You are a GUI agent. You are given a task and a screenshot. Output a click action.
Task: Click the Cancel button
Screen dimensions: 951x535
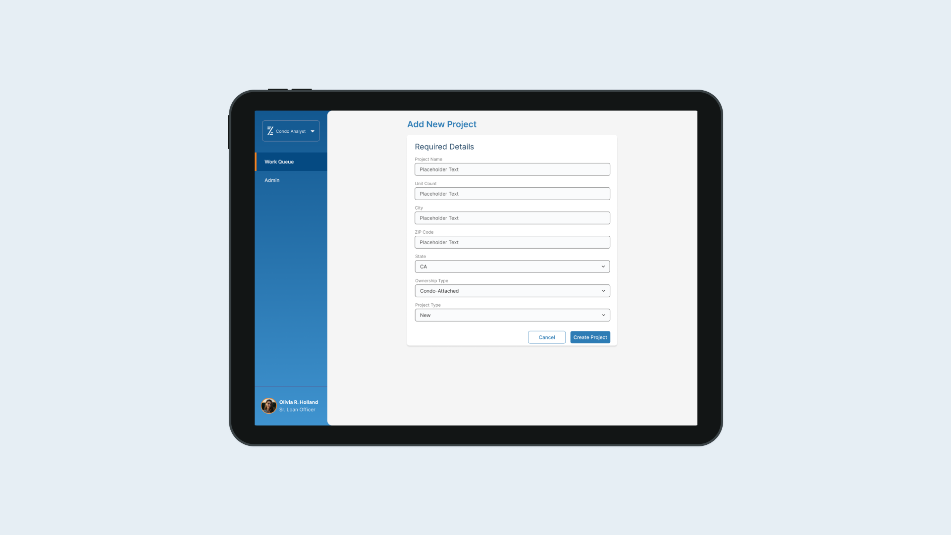click(547, 337)
